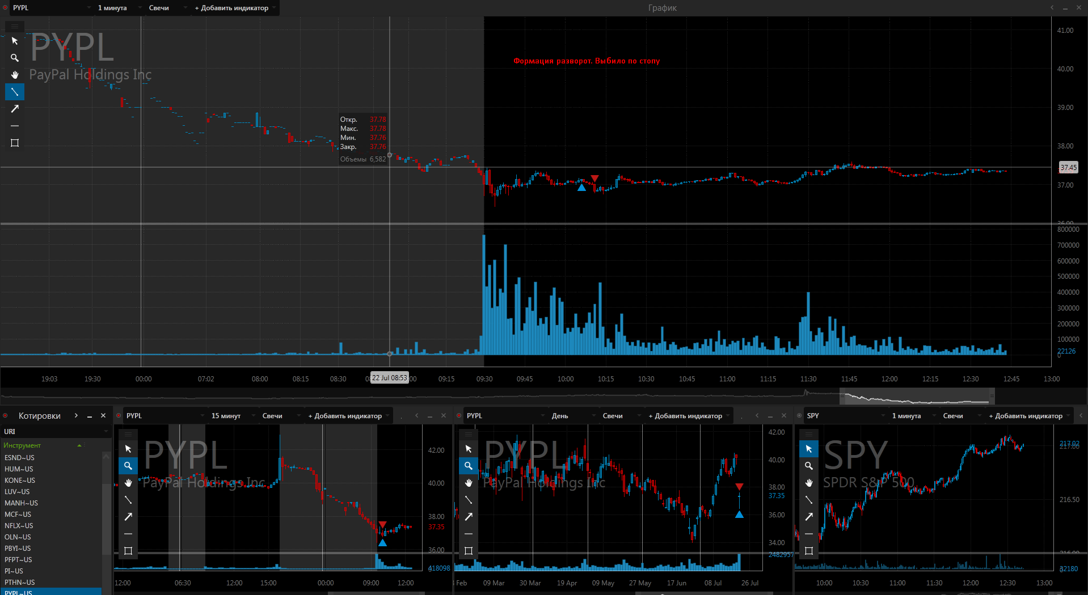The width and height of the screenshot is (1088, 595).
Task: Select the arrow drawing tool in main chart
Action: pyautogui.click(x=15, y=109)
